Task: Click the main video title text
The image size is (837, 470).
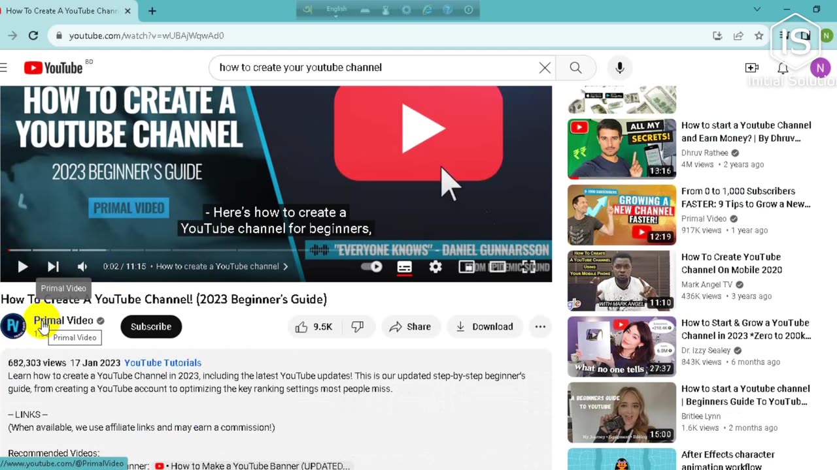Action: pos(163,299)
